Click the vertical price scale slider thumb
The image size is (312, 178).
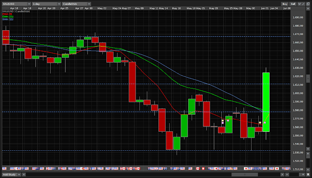coord(308,79)
